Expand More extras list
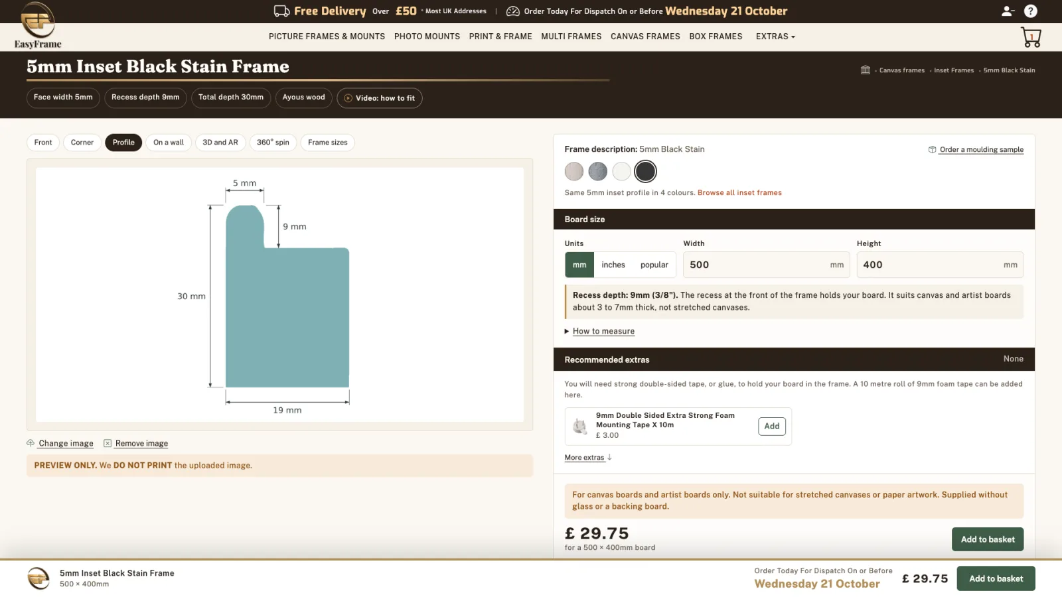The width and height of the screenshot is (1062, 597). 588,458
